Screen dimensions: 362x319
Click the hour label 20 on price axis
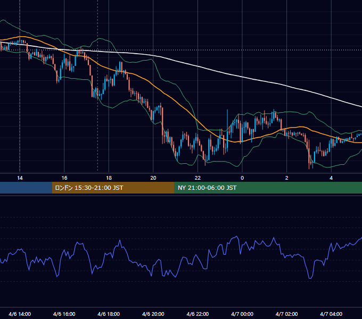pyautogui.click(x=153, y=178)
